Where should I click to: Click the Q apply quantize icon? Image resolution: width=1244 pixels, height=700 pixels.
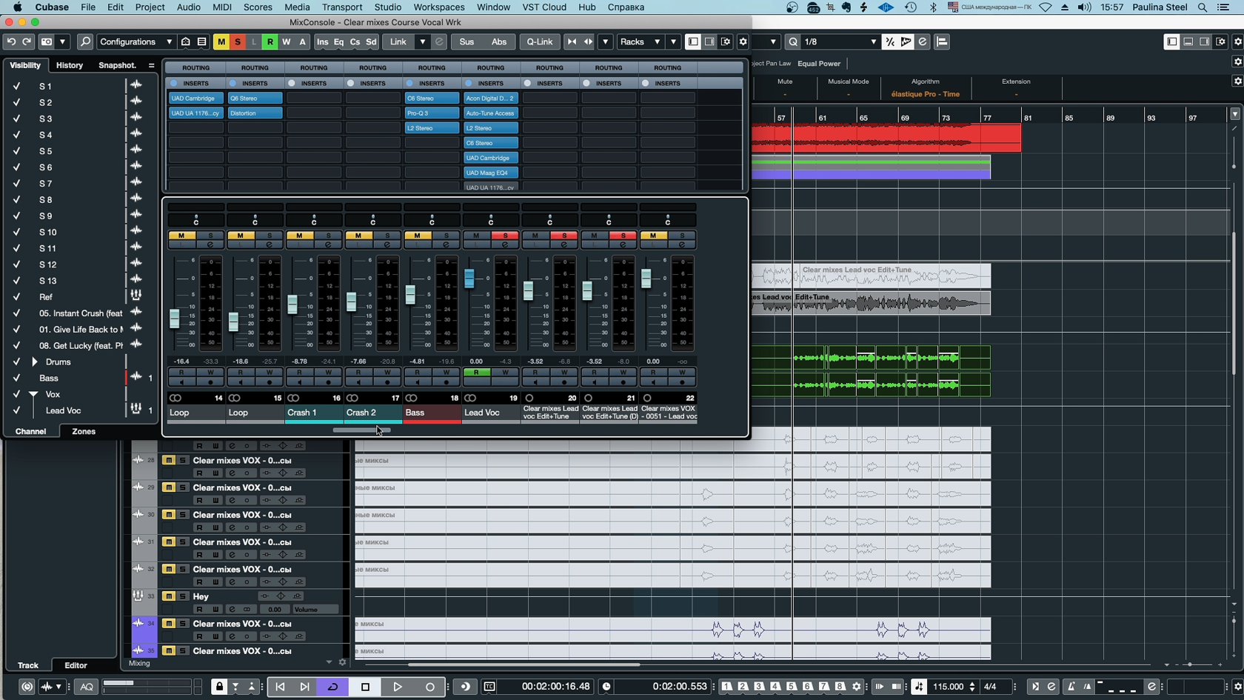(793, 42)
